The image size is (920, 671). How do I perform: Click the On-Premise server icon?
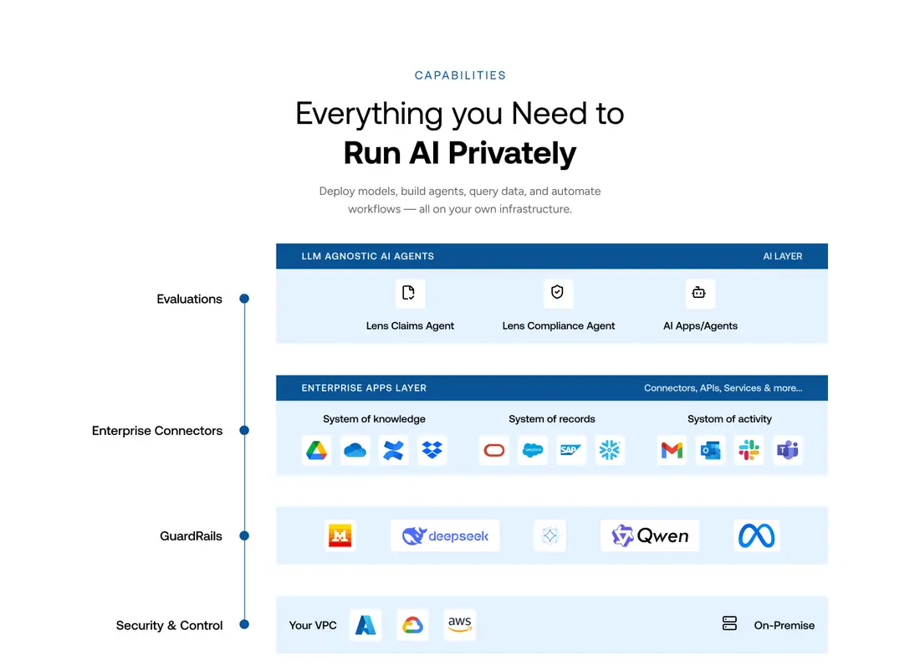[729, 623]
